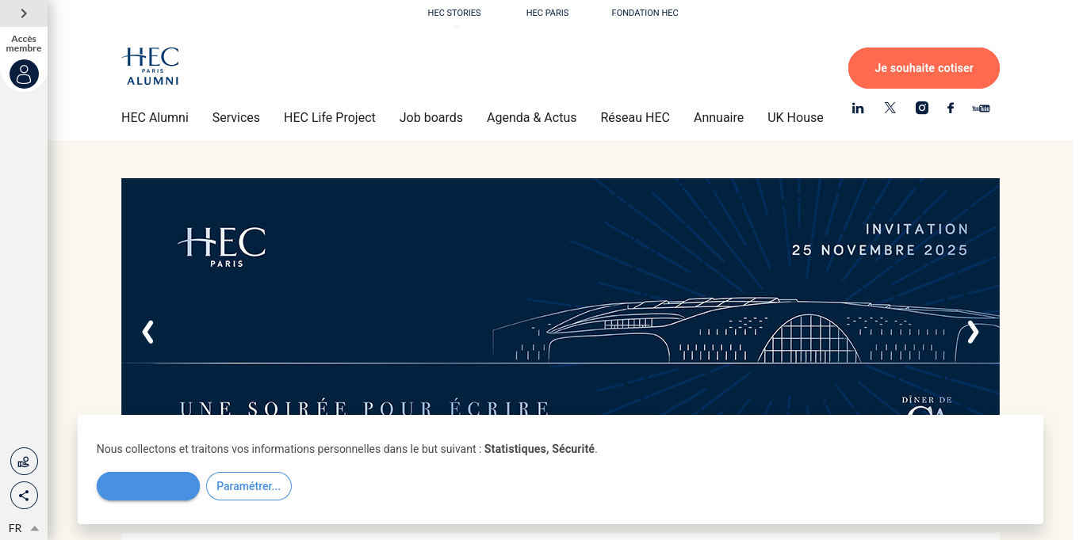This screenshot has width=1083, height=540.
Task: Click the Paramétrer... cookie button
Action: tap(248, 486)
